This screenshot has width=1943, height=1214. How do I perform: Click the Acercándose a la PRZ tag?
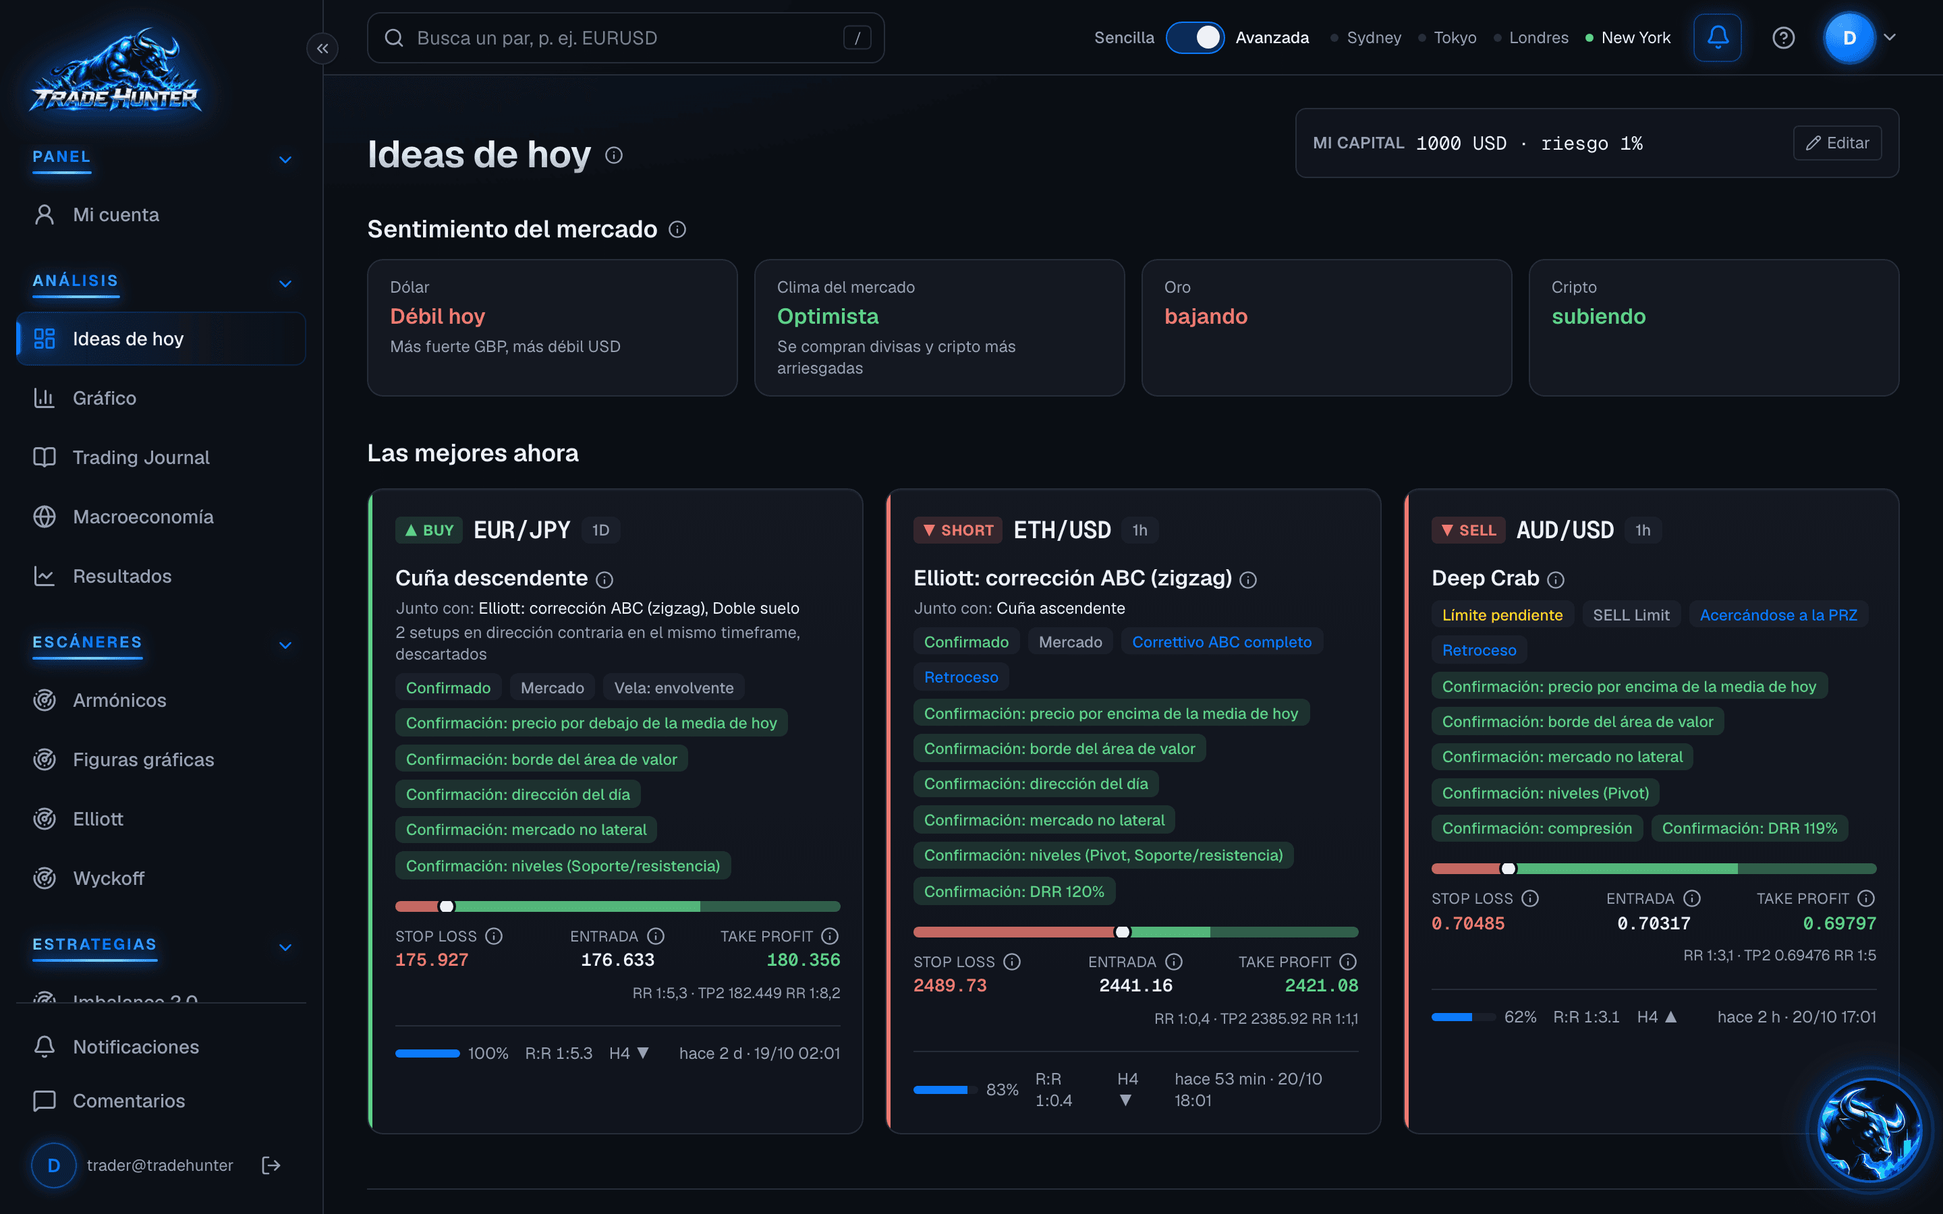coord(1778,615)
